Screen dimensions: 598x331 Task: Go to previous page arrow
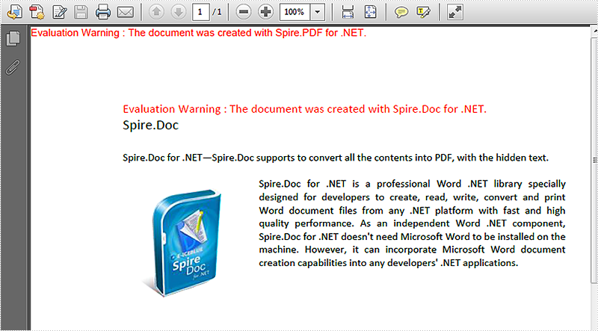tap(156, 12)
